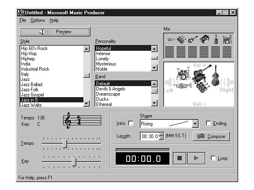This screenshot has width=254, height=190.
Task: Open the File menu
Action: point(22,20)
